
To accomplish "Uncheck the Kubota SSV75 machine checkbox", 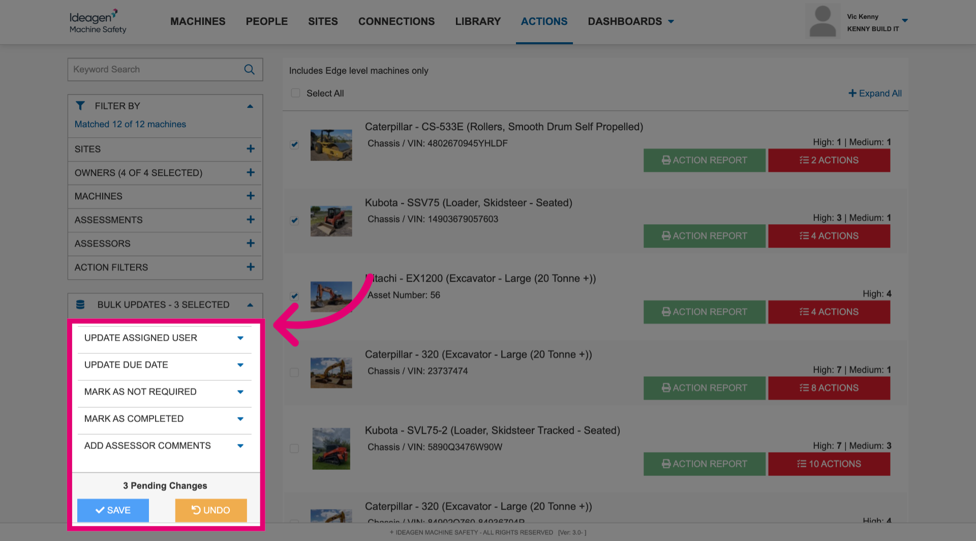I will tap(294, 220).
